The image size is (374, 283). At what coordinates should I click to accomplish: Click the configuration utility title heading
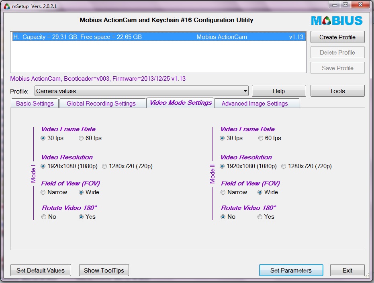pyautogui.click(x=166, y=20)
